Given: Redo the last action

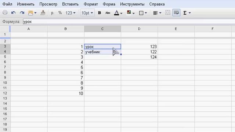Looking at the screenshot, I should coord(22,13).
